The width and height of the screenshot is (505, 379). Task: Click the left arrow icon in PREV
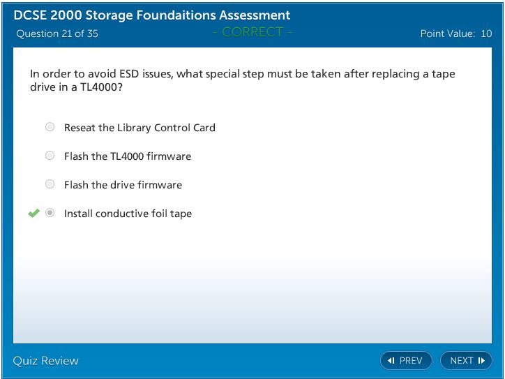coord(391,361)
